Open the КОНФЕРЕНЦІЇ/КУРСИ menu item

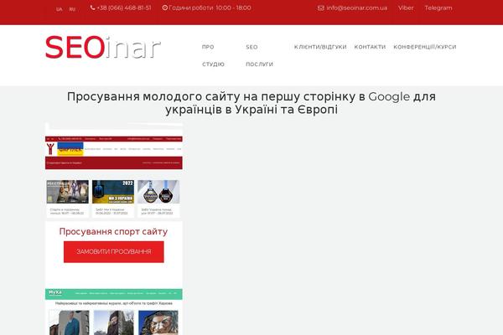[x=425, y=47]
